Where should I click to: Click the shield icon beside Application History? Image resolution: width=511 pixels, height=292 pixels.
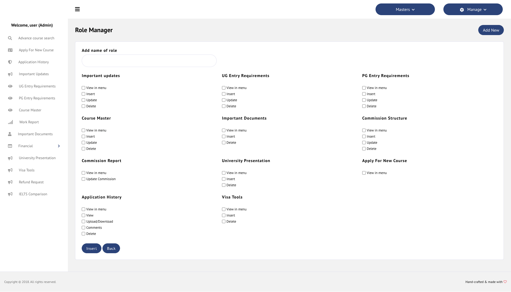click(10, 62)
